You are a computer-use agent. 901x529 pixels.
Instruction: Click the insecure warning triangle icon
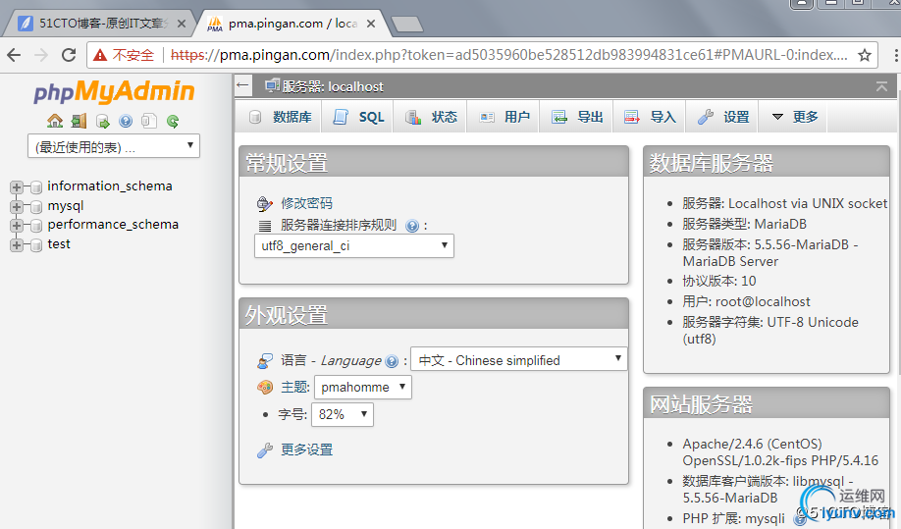[100, 55]
